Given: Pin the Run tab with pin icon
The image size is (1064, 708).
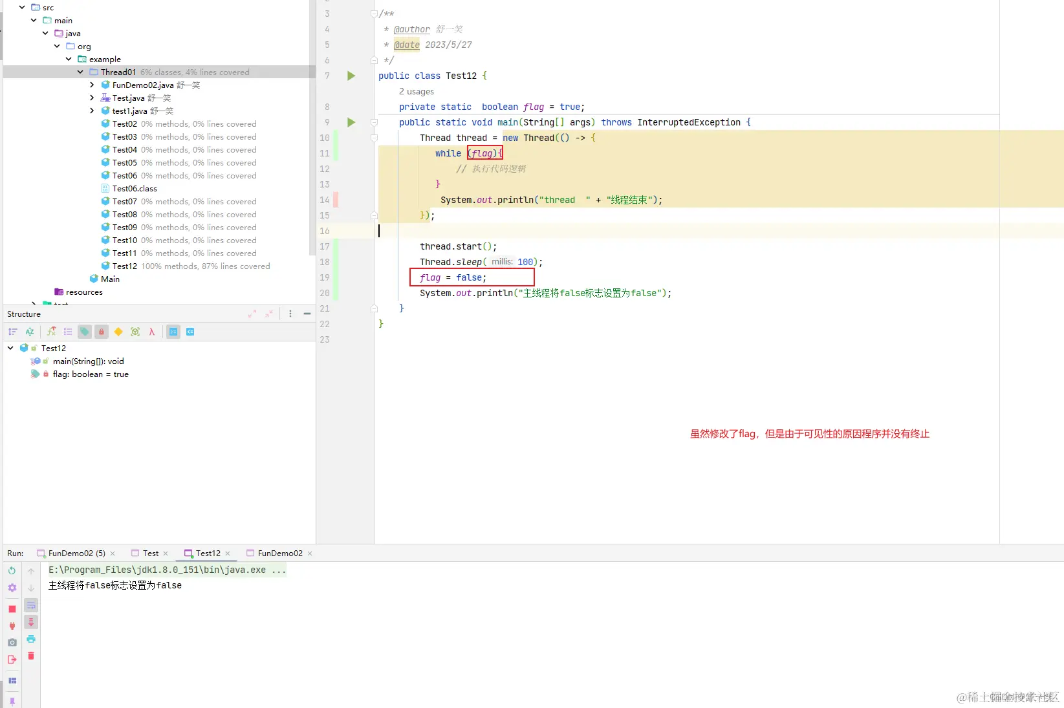Looking at the screenshot, I should point(12,702).
